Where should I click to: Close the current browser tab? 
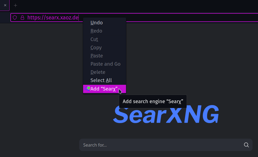pyautogui.click(x=5, y=5)
